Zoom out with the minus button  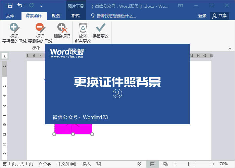click(x=175, y=164)
